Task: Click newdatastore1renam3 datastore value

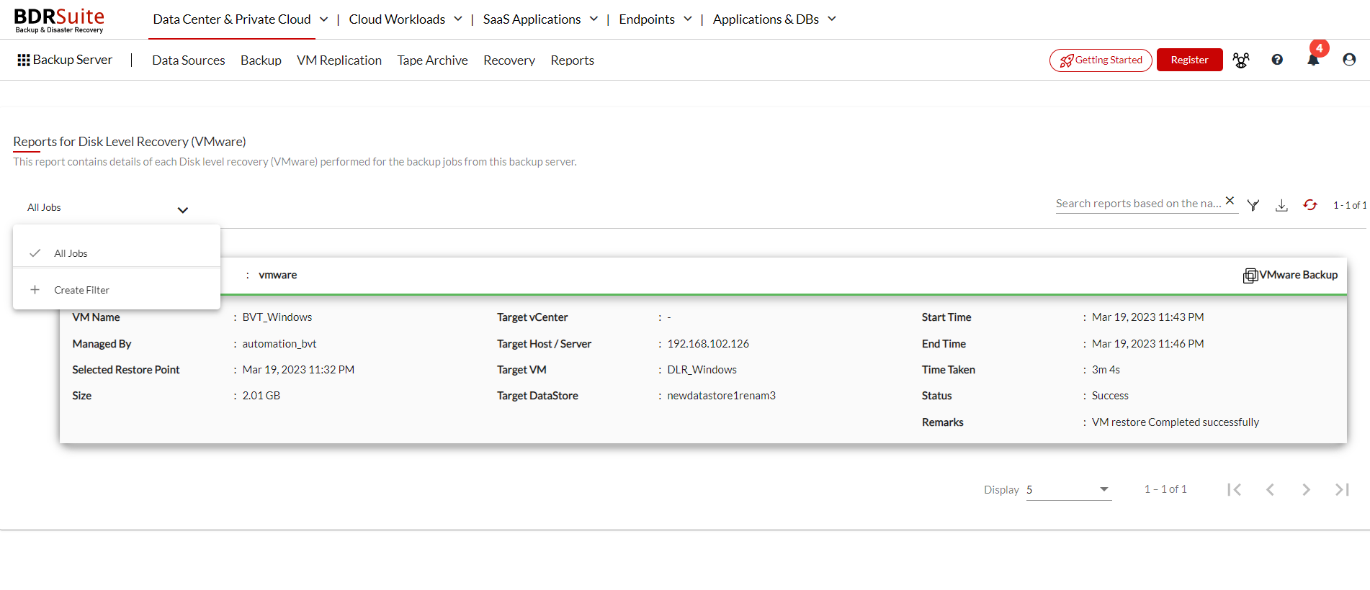Action: [x=722, y=396]
